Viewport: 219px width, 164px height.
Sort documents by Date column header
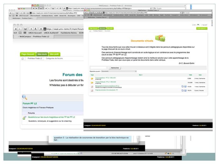pos(200,75)
